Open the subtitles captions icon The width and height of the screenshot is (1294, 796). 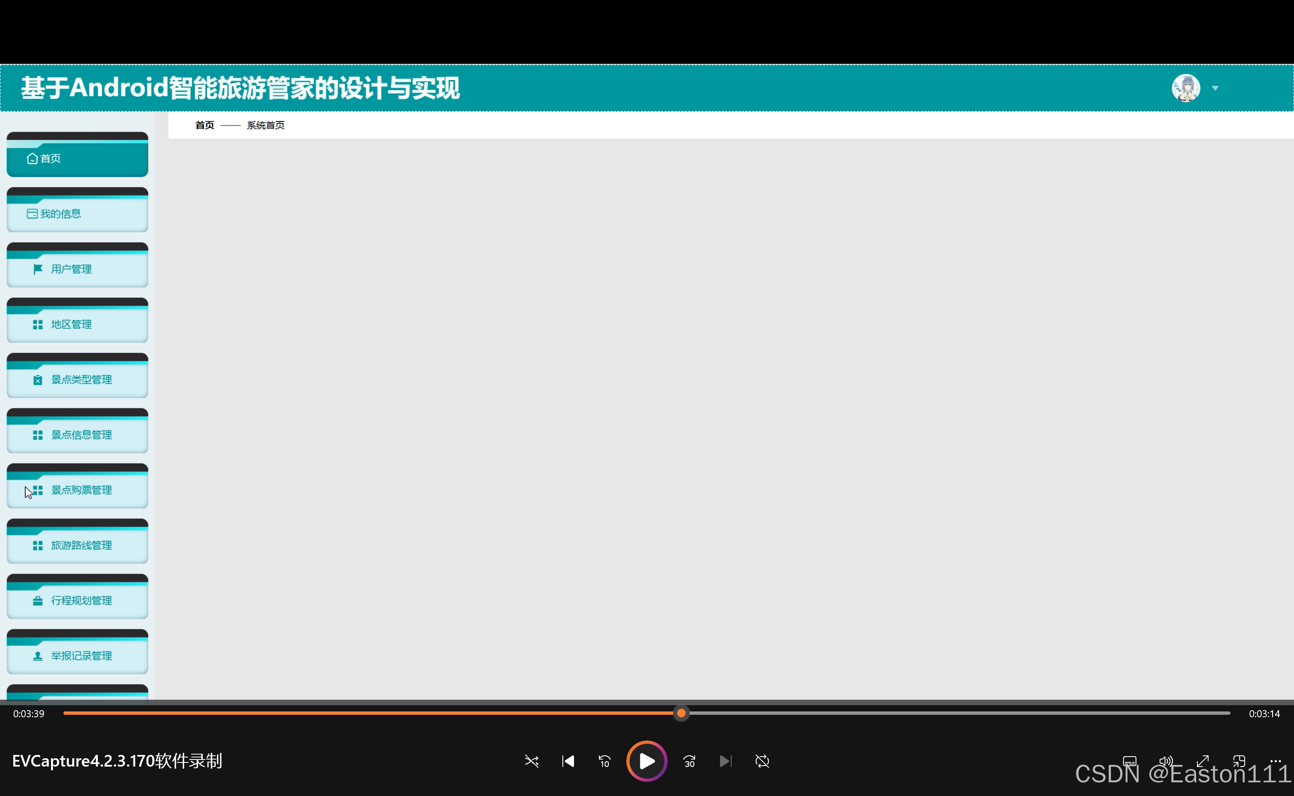[x=1129, y=761]
